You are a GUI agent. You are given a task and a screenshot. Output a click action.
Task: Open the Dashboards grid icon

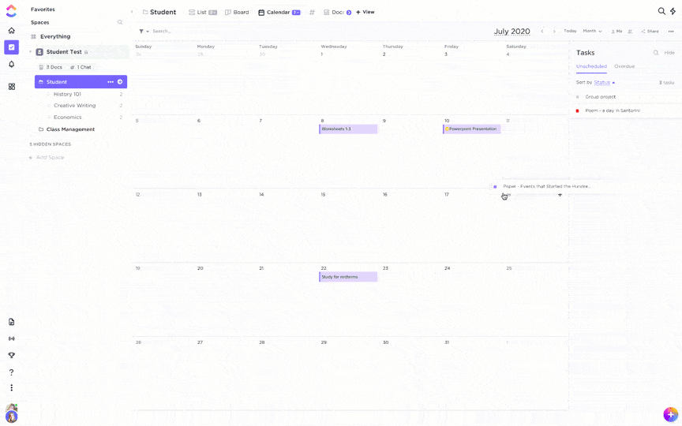[x=11, y=86]
